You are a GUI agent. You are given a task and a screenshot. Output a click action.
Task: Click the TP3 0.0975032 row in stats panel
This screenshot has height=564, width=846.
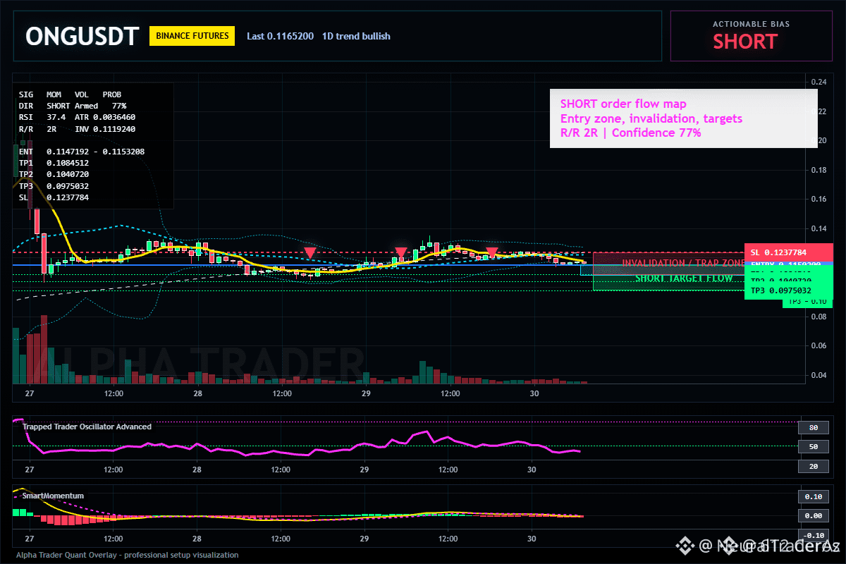[54, 186]
